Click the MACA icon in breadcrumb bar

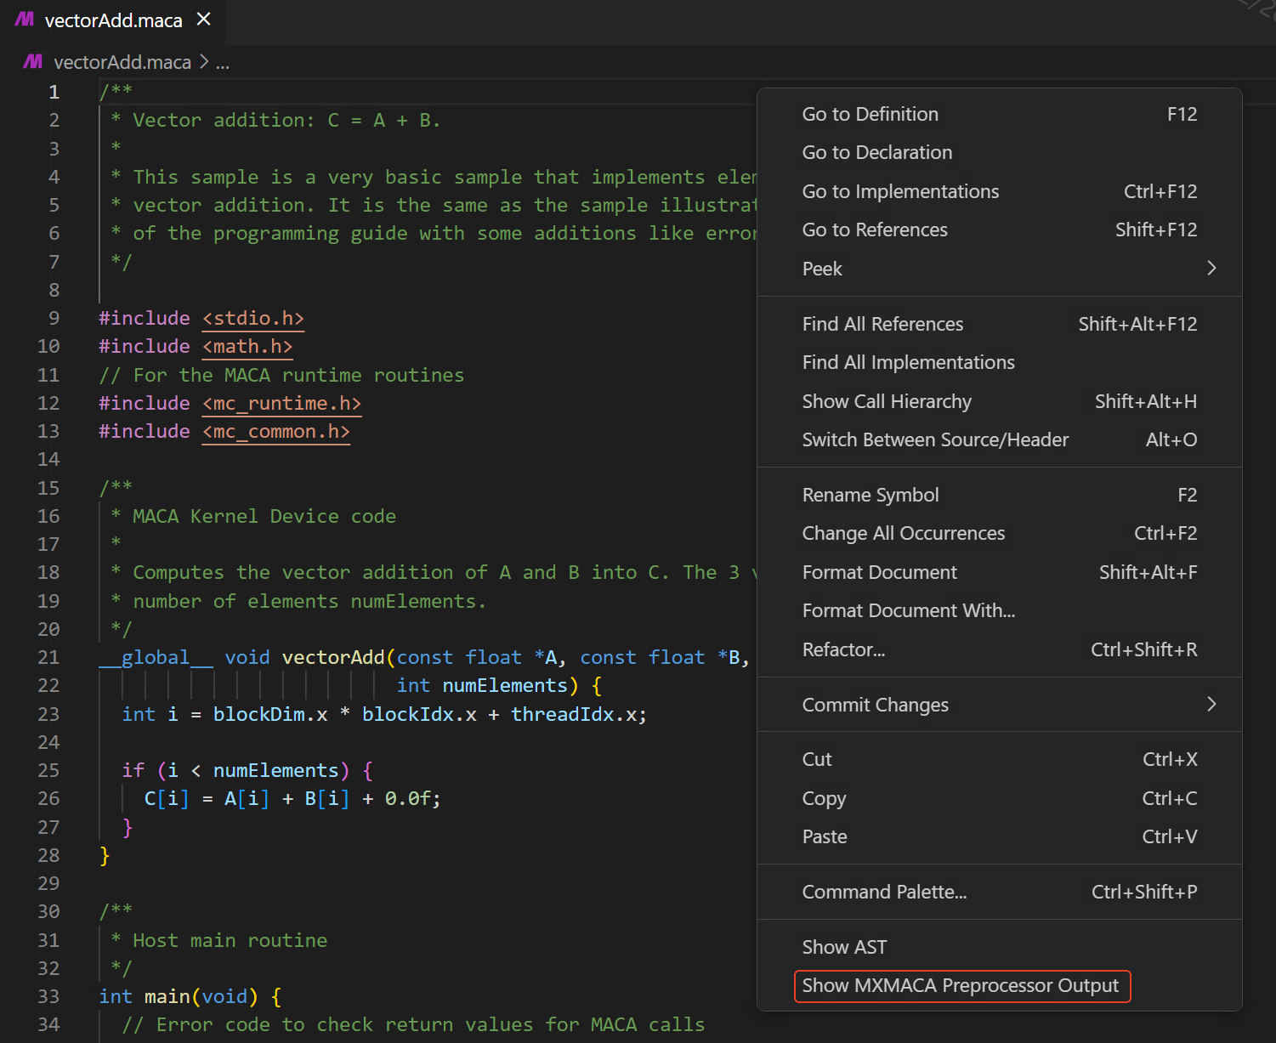coord(33,62)
